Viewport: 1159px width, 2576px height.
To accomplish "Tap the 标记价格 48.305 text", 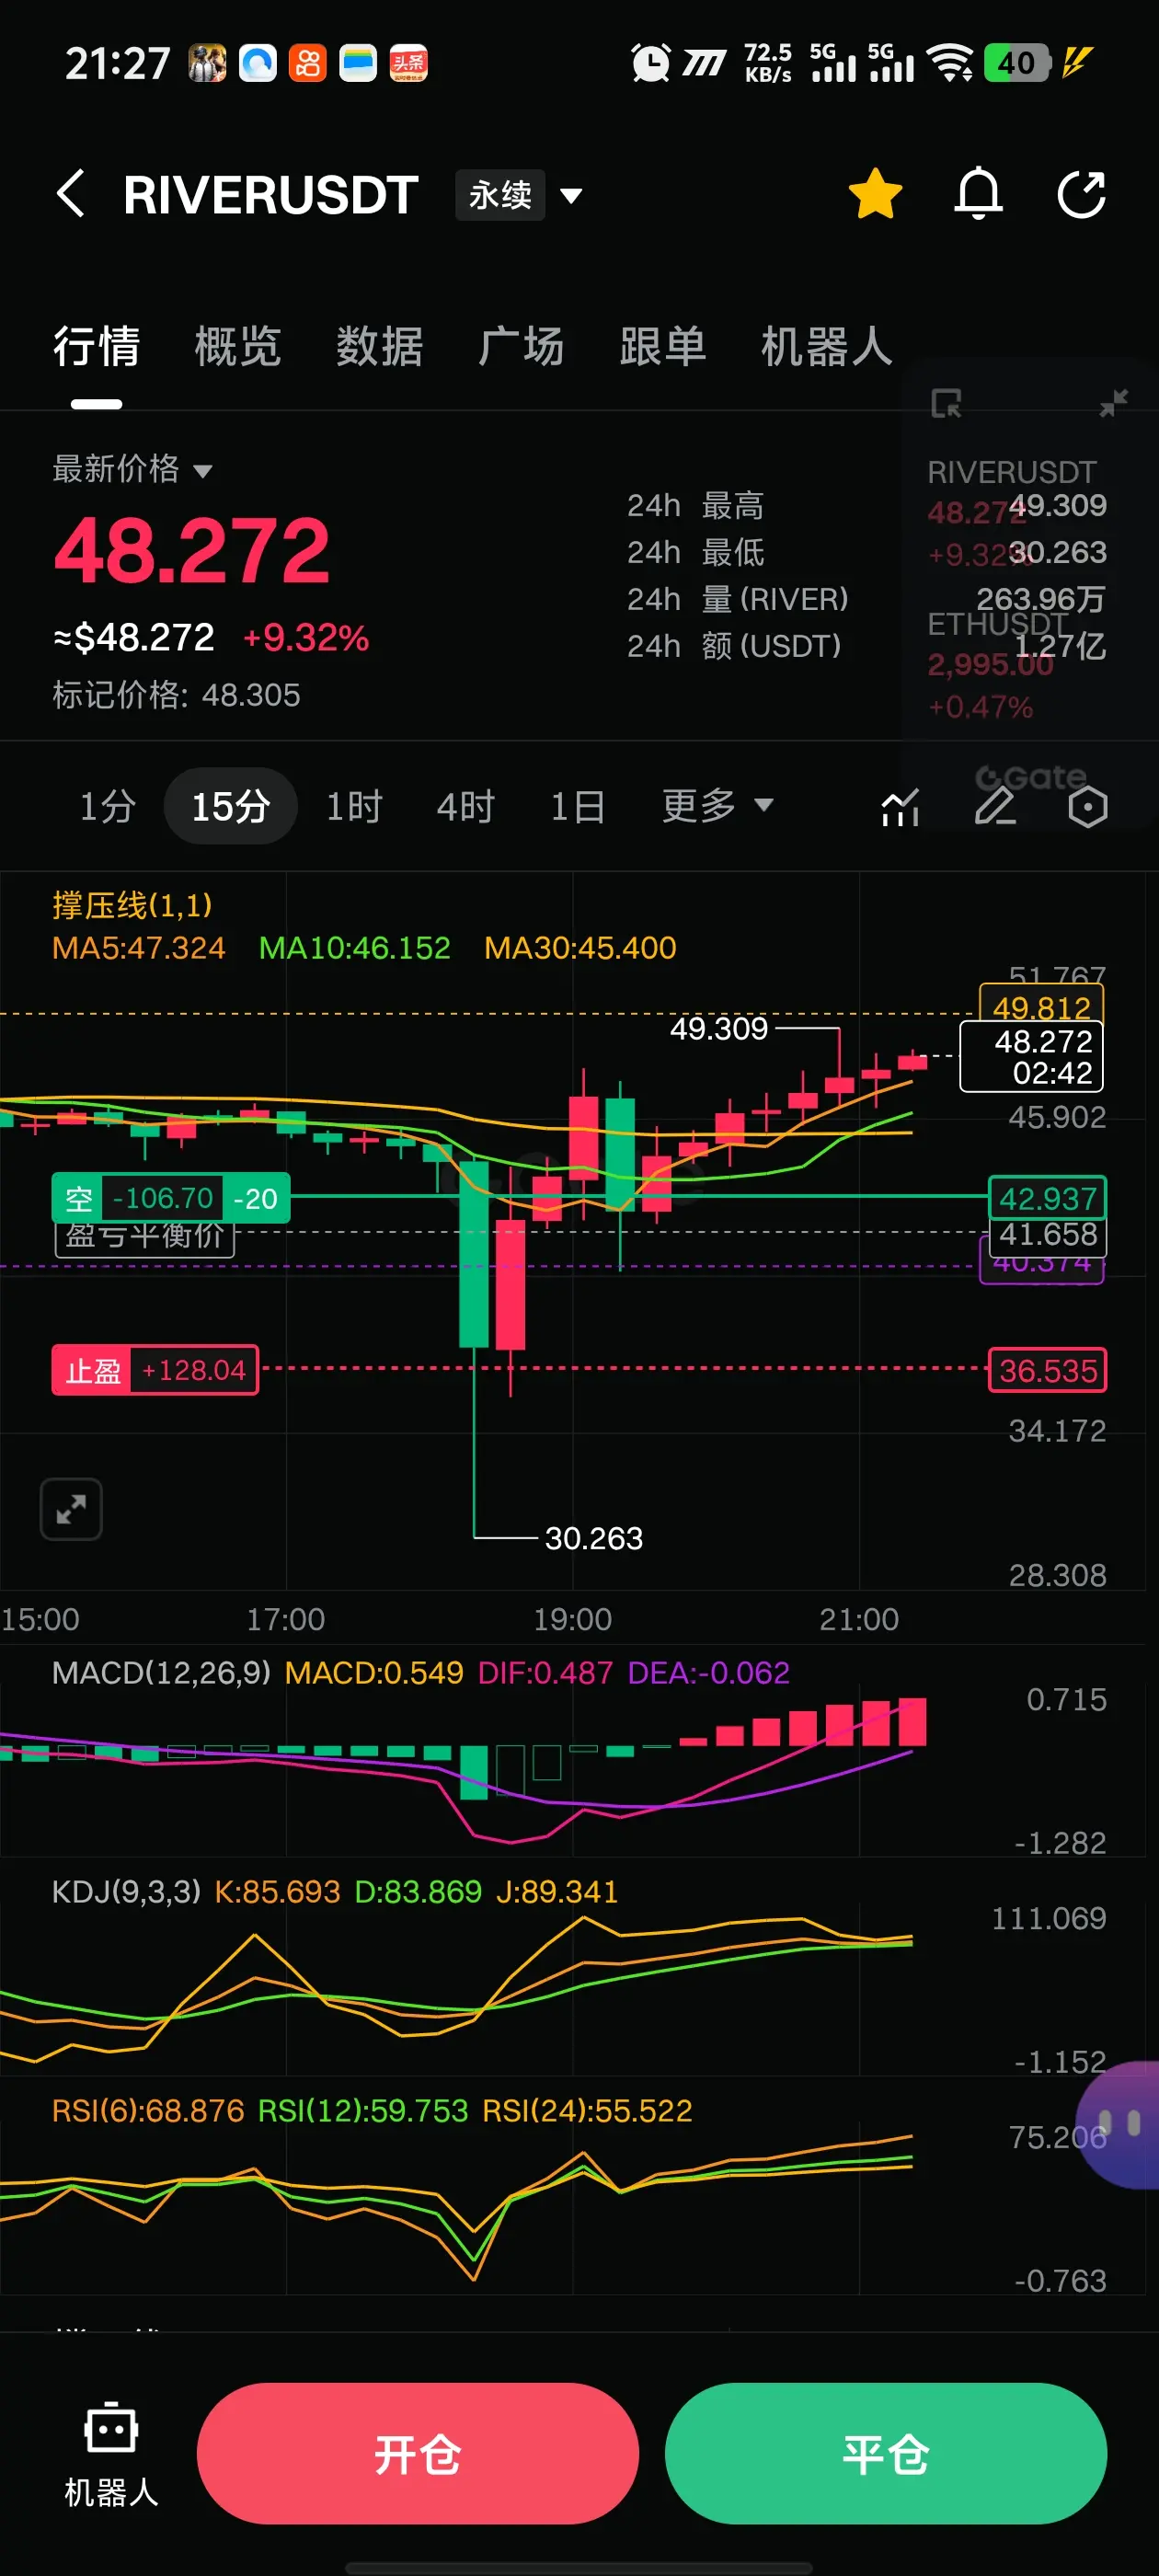I will pos(176,695).
